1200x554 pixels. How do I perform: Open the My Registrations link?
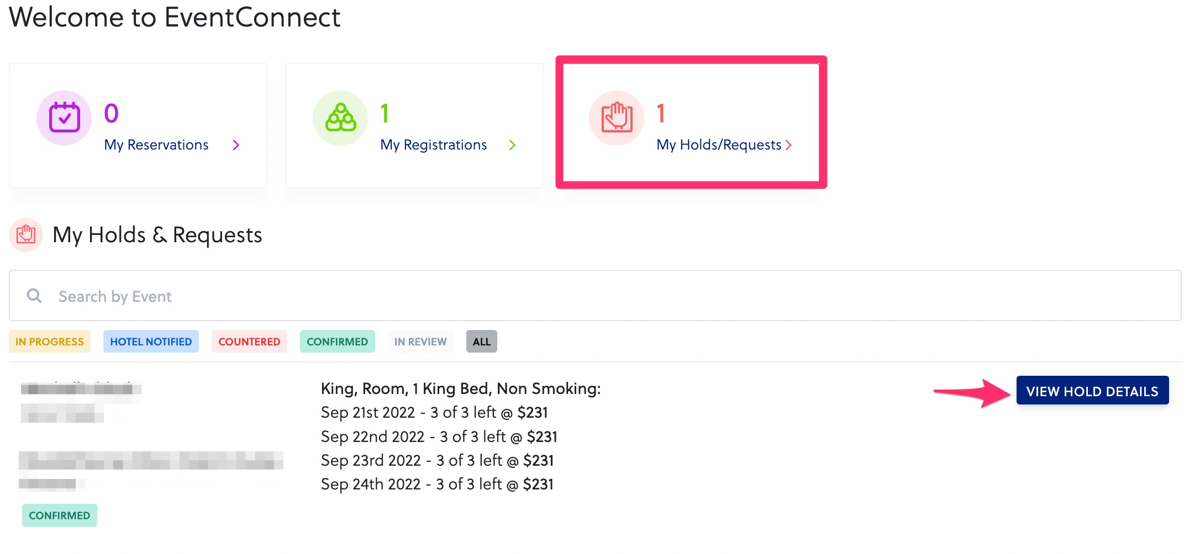point(434,145)
